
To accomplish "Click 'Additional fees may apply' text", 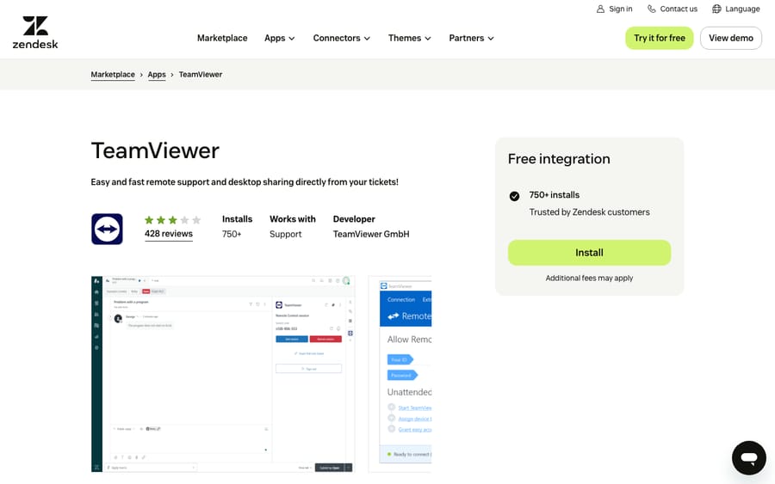I will tap(589, 279).
